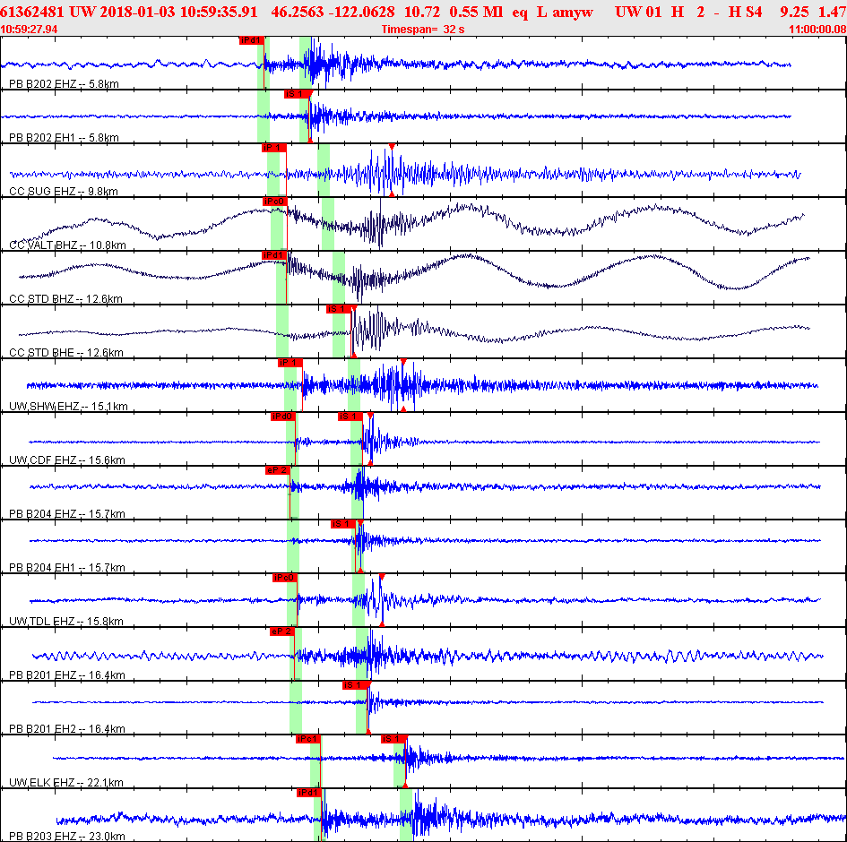Click the CC STD BHZ -- 12.6km label

point(66,298)
